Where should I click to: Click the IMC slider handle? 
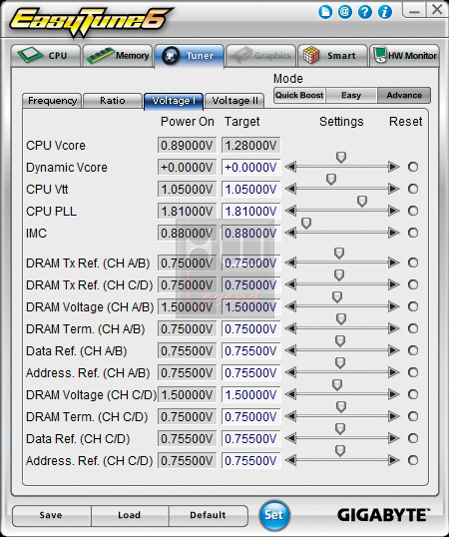point(306,224)
